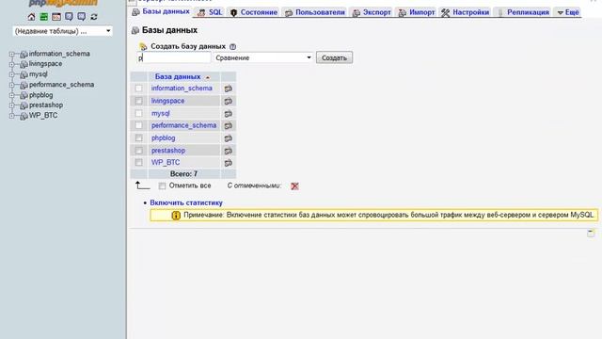Switch to the Пользователи tab
The height and width of the screenshot is (339, 602).
click(x=315, y=12)
